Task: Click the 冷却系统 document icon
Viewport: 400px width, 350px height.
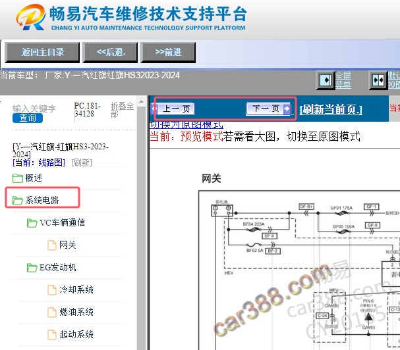Action: click(x=52, y=290)
